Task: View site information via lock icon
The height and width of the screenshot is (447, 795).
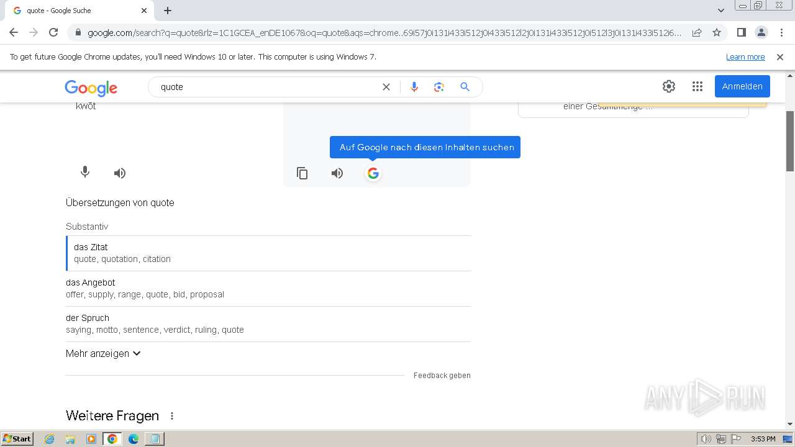Action: click(x=78, y=32)
